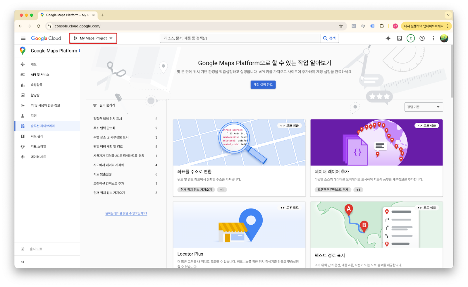Click 코드 샘플 badge on 텍스트 경로 표시
Image resolution: width=468 pixels, height=287 pixels.
(426, 208)
